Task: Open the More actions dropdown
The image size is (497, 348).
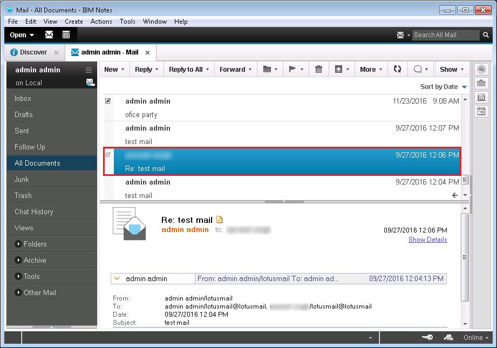Action: (x=371, y=70)
